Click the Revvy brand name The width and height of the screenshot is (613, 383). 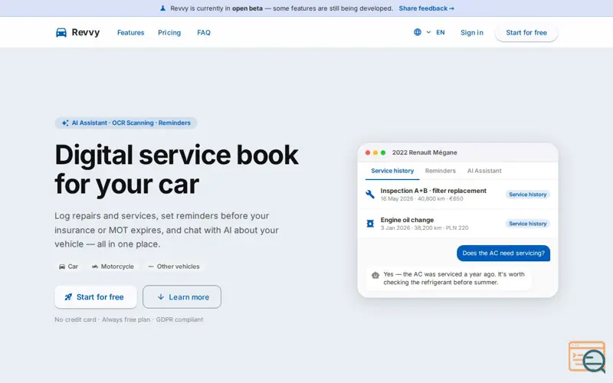[86, 32]
